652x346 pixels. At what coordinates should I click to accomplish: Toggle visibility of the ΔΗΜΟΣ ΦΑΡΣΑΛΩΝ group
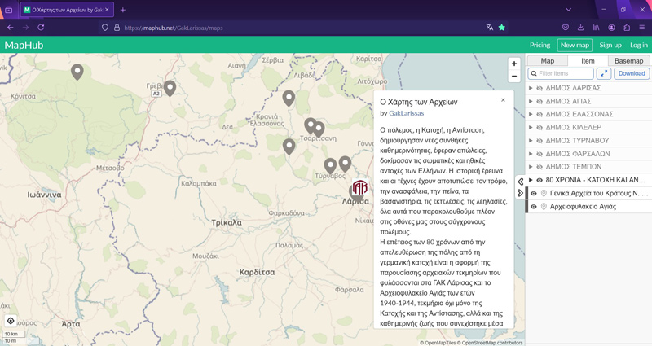(540, 154)
